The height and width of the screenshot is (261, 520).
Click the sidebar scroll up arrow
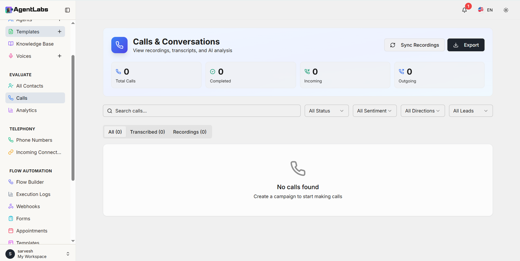coord(73,23)
